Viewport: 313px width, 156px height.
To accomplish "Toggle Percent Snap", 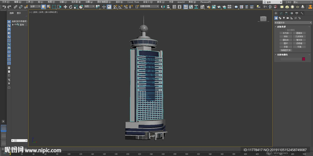I will tap(126, 7).
